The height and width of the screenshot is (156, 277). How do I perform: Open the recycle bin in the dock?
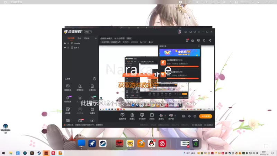[196, 144]
